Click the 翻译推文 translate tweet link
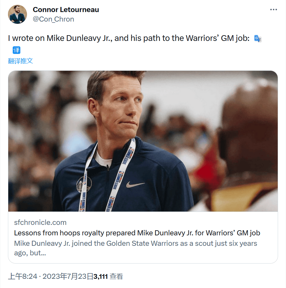Viewport: 286px width, 288px height. click(x=20, y=61)
